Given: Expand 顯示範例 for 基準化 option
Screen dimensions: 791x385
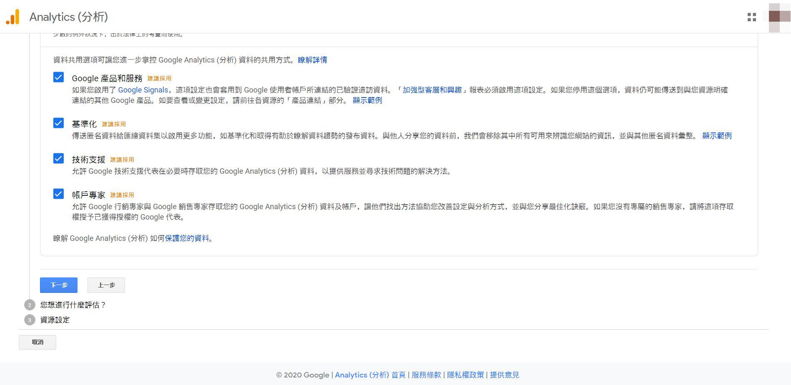Looking at the screenshot, I should tap(716, 136).
